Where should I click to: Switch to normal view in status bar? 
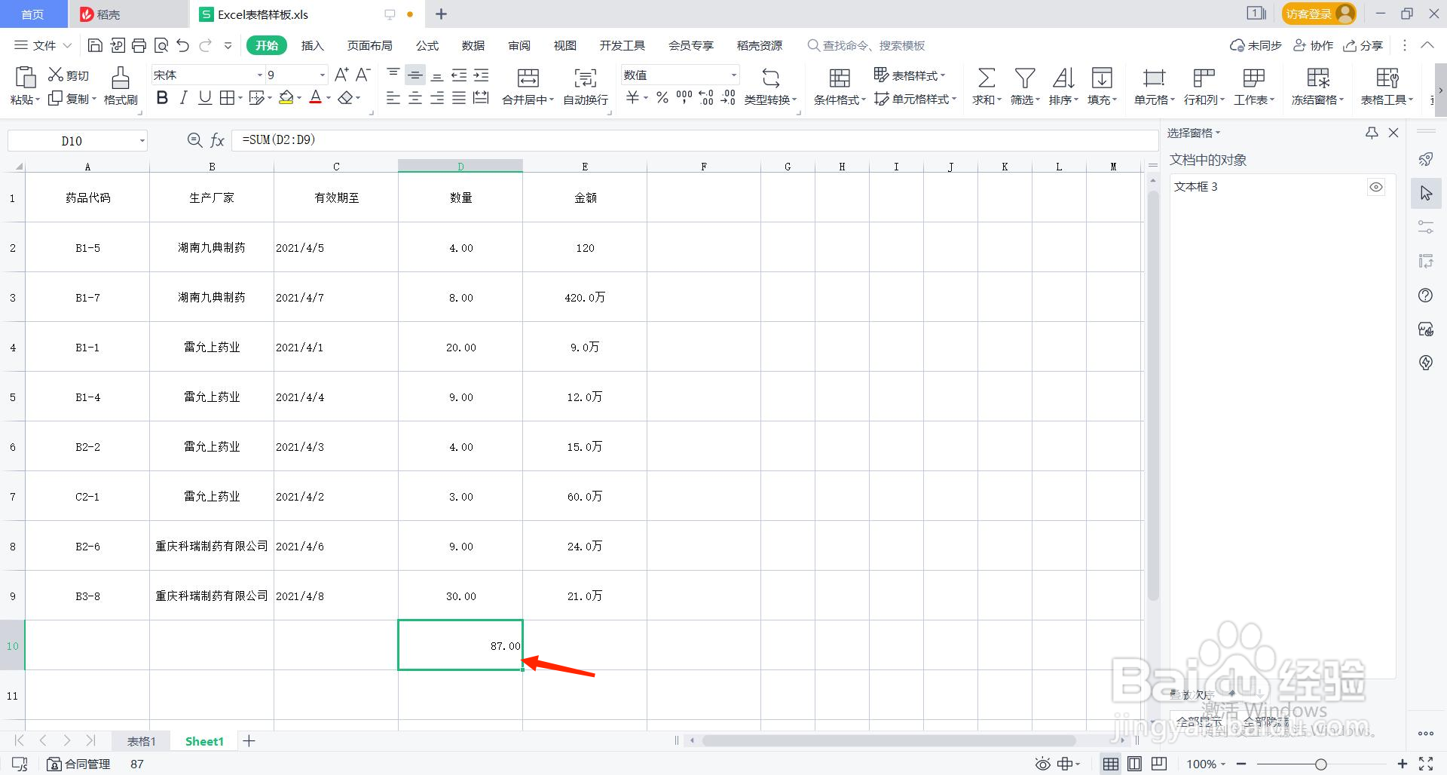tap(1110, 764)
